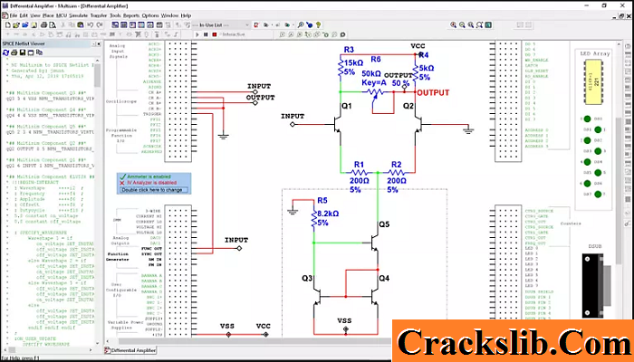
Task: Click the Interactive simulation label
Action: 234,34
